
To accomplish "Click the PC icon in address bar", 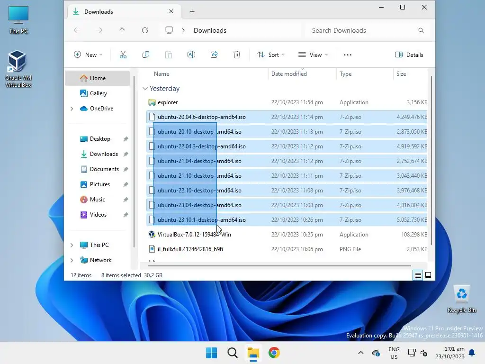I will (169, 30).
